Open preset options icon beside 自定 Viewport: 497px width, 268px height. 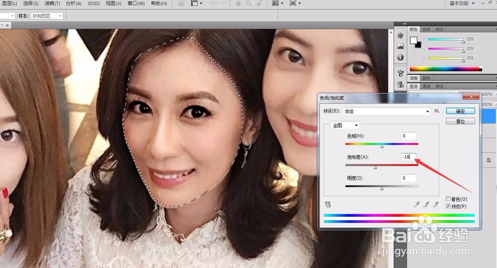[437, 111]
